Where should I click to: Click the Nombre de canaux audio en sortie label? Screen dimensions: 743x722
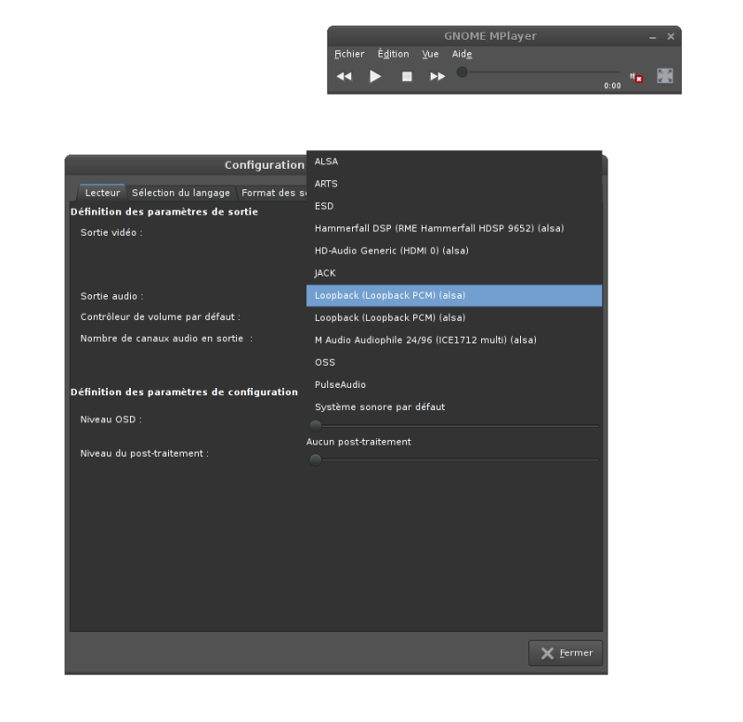166,339
